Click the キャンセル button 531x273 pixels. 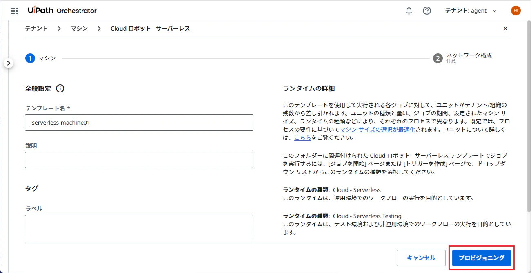(x=421, y=258)
